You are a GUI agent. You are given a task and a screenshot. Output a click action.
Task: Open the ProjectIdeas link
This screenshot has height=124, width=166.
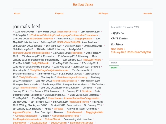point(54,98)
